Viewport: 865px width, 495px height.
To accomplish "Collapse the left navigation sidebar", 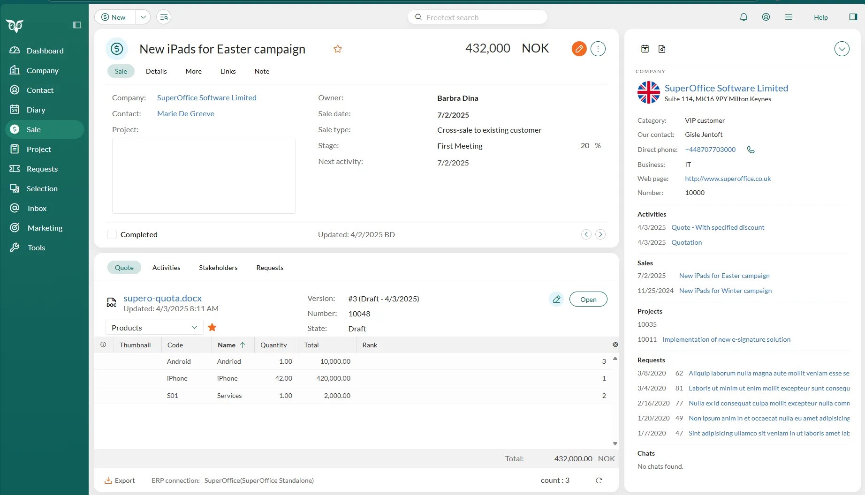I will coord(77,25).
